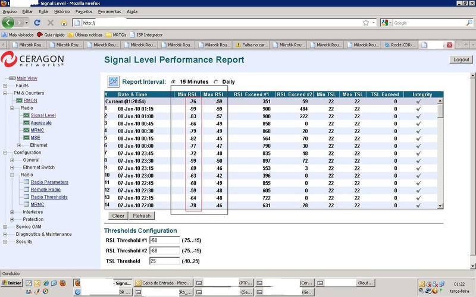The image size is (476, 297).
Task: Open the chart icon beside Report Interval
Action: [113, 81]
